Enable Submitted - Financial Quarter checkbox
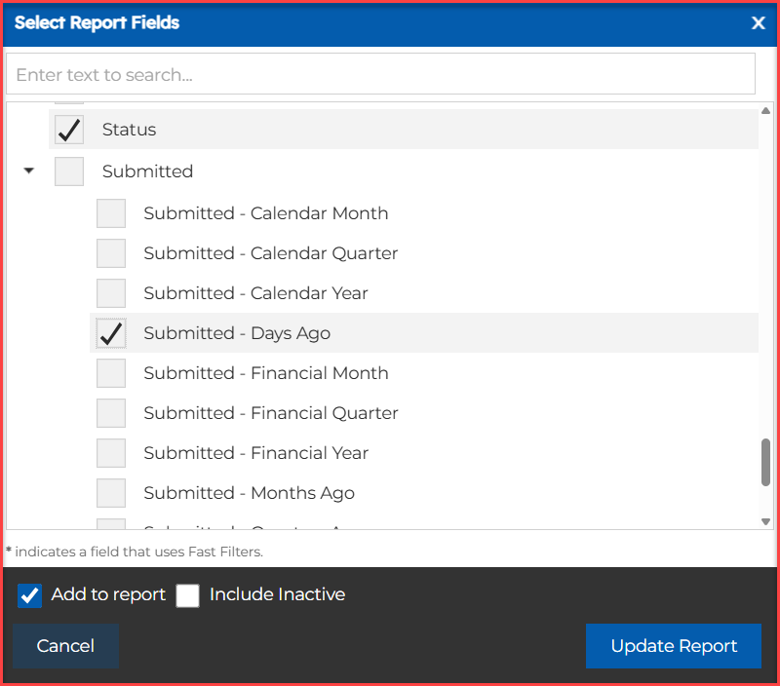 [x=111, y=413]
